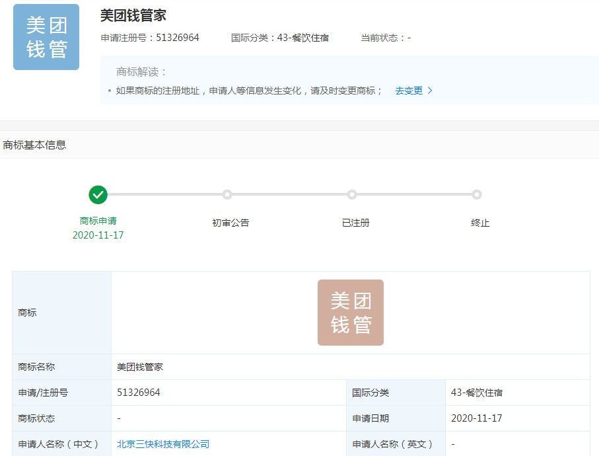Image resolution: width=599 pixels, height=456 pixels.
Task: Select the 已注册 progress step marker
Action: click(x=352, y=194)
